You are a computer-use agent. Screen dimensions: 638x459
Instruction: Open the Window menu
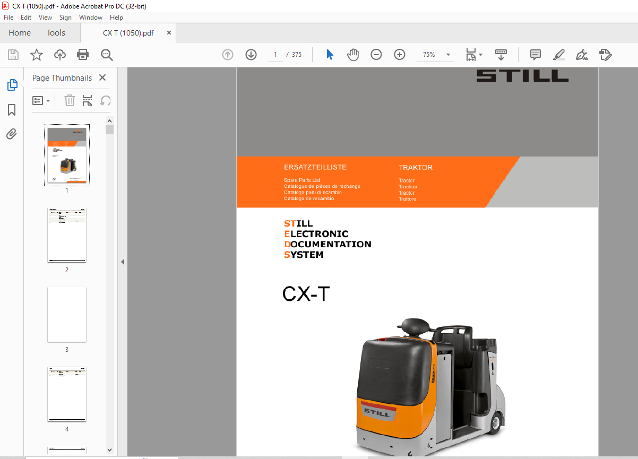(91, 18)
